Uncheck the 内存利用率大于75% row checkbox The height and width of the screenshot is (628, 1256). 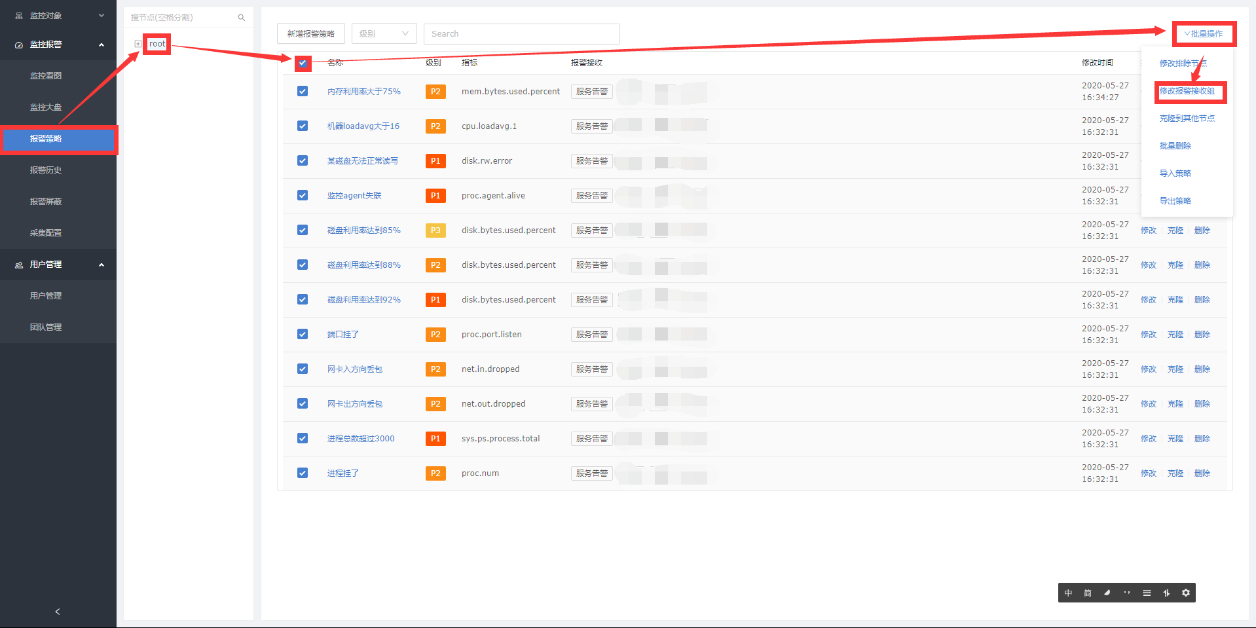click(x=303, y=91)
